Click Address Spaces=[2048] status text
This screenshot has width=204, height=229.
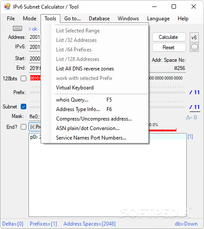coord(89,224)
